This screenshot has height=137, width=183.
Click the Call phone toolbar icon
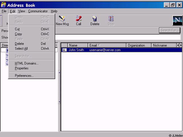pyautogui.click(x=79, y=20)
